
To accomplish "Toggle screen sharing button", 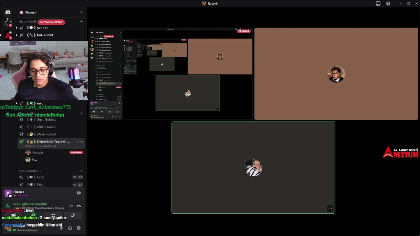I will (x=33, y=216).
